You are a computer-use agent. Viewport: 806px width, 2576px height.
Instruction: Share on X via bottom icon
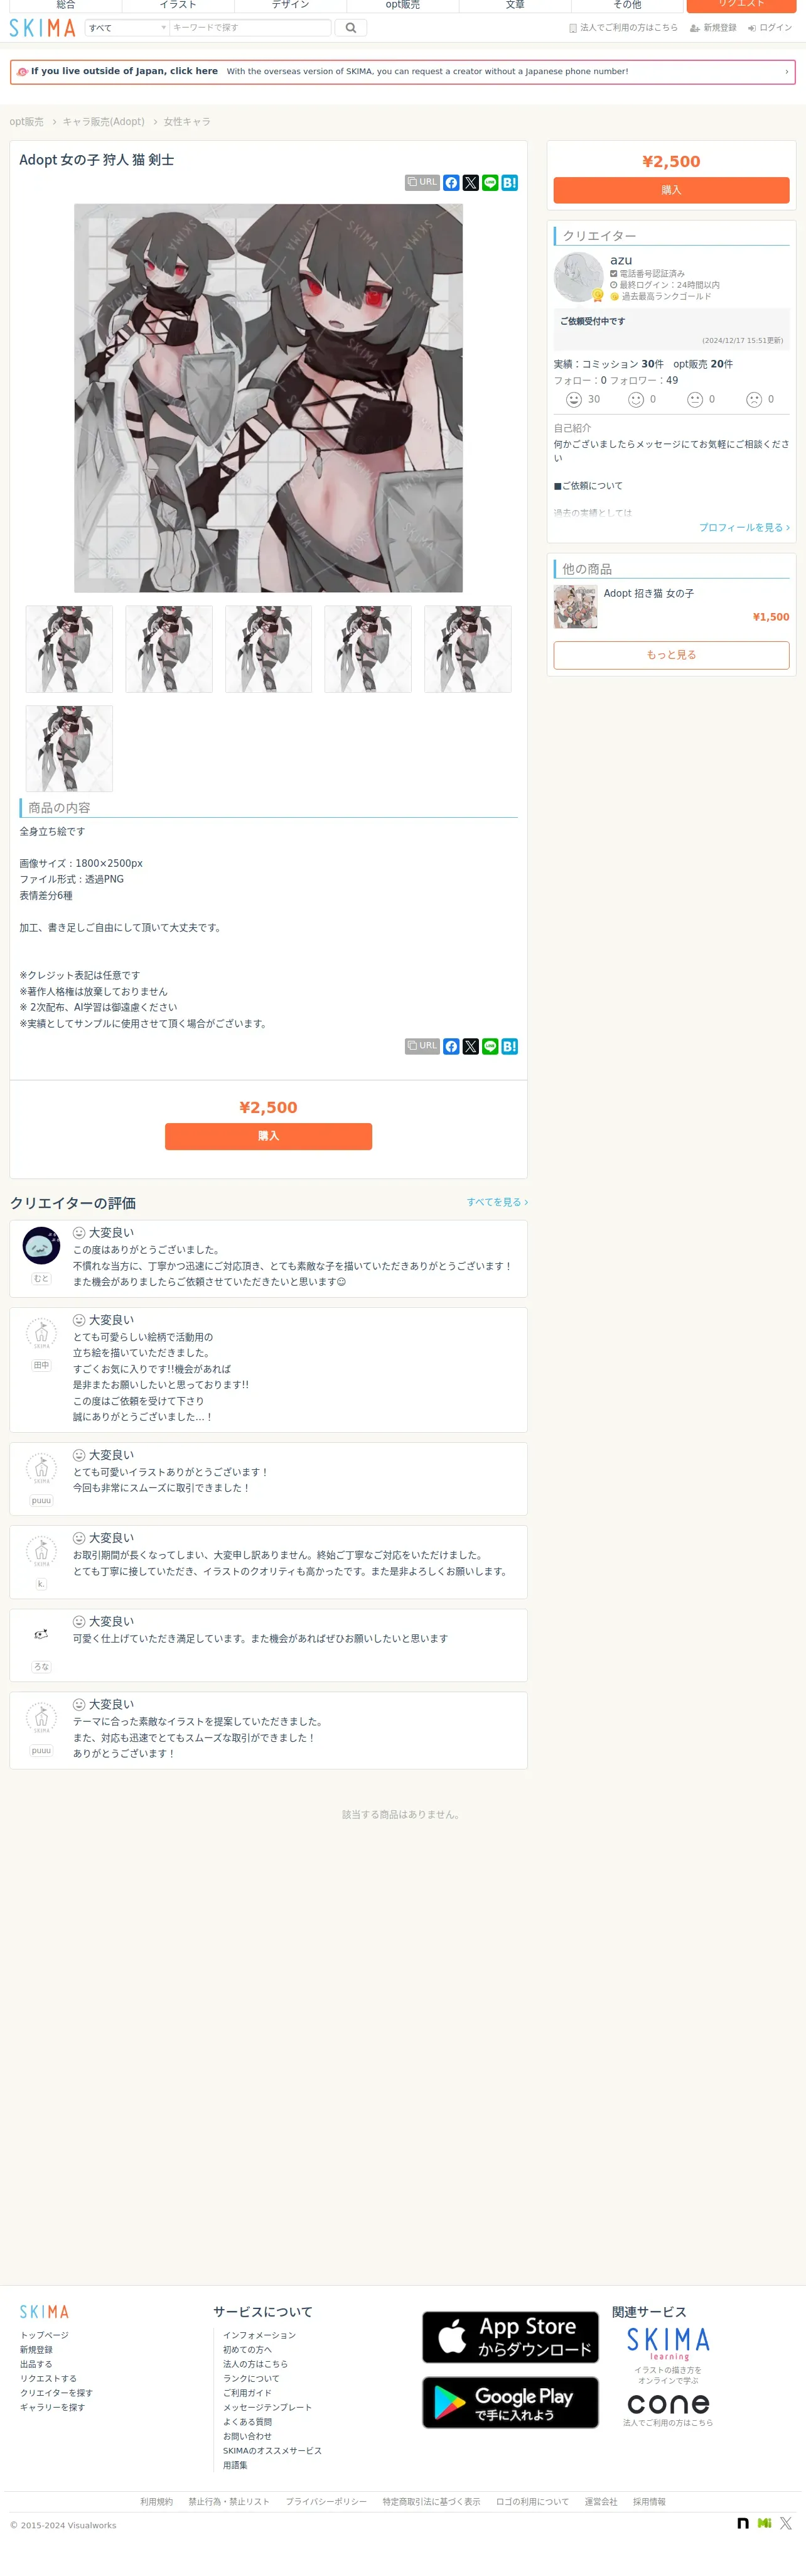click(470, 1047)
